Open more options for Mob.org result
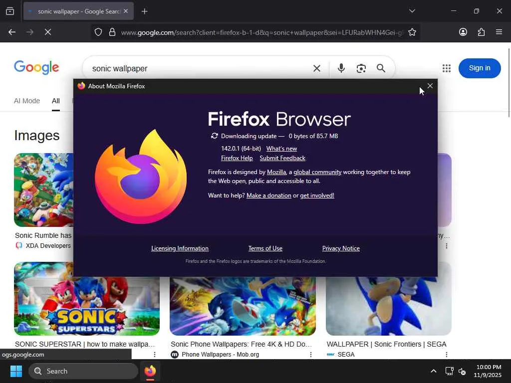 point(310,355)
